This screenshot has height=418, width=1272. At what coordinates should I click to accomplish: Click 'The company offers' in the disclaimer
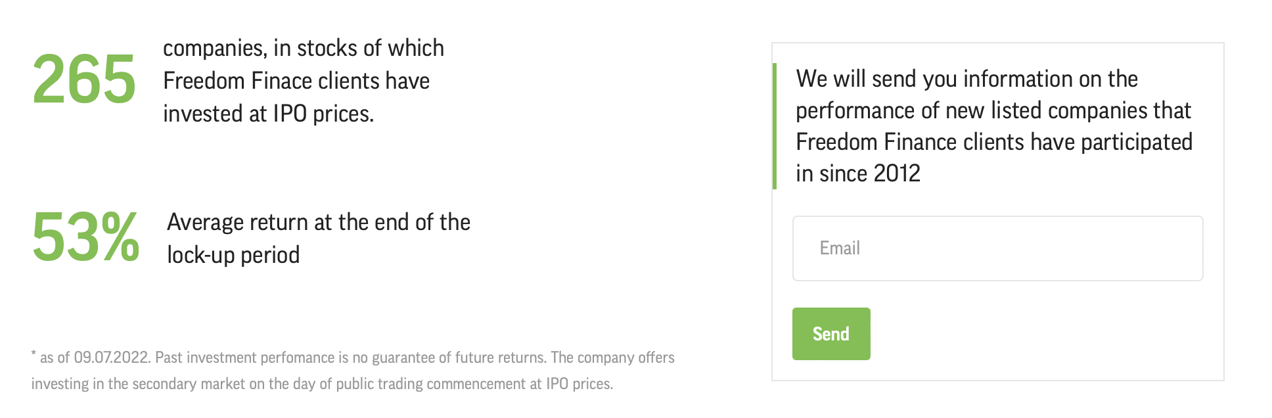click(x=612, y=358)
